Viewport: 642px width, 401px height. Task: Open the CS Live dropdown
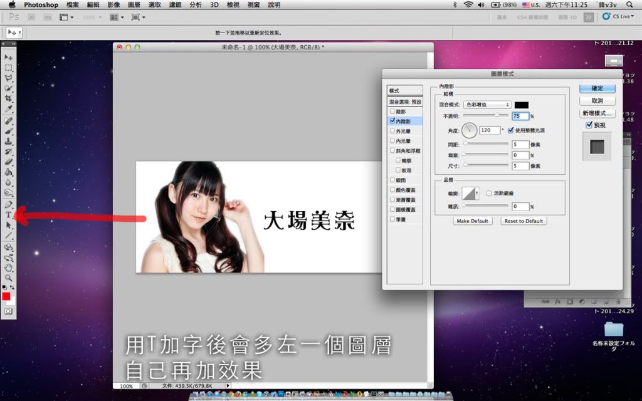(x=617, y=17)
